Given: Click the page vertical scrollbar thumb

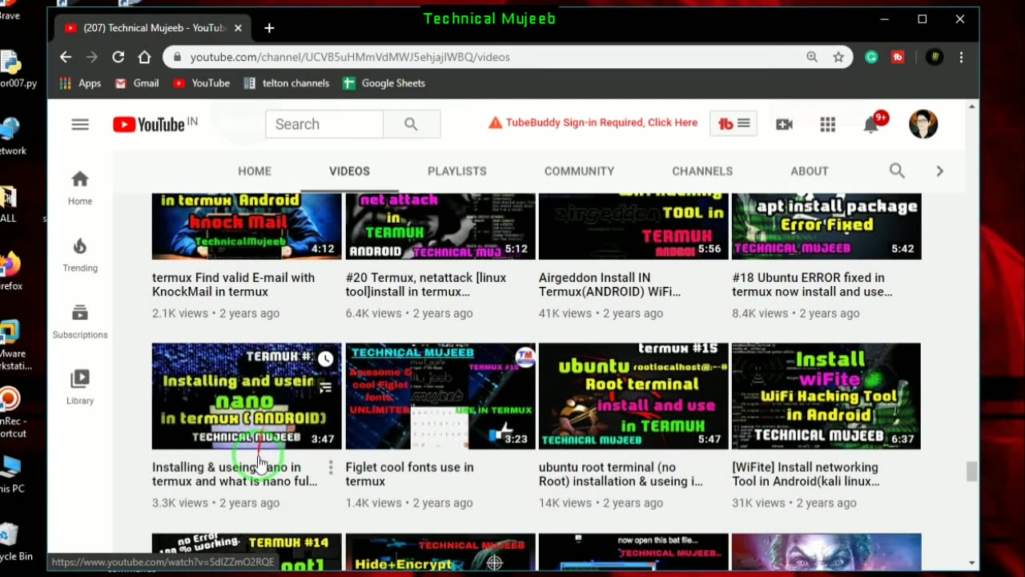Looking at the screenshot, I should coord(972,471).
